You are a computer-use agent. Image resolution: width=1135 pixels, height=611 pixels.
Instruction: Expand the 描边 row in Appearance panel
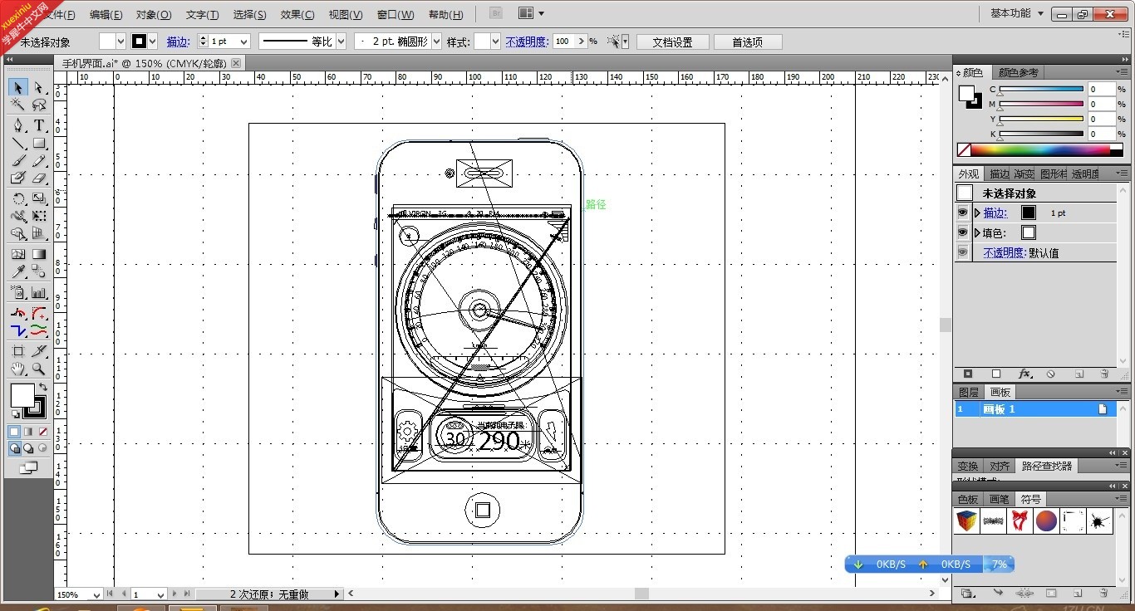(x=977, y=213)
